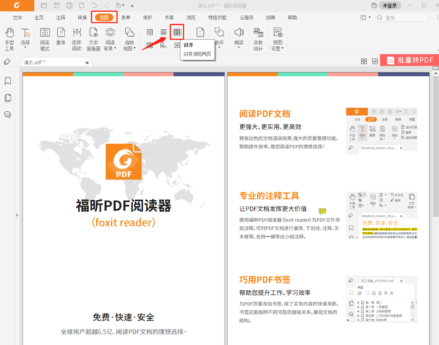The height and width of the screenshot is (345, 439).
Task: Click the gift box icon
Action: [374, 6]
